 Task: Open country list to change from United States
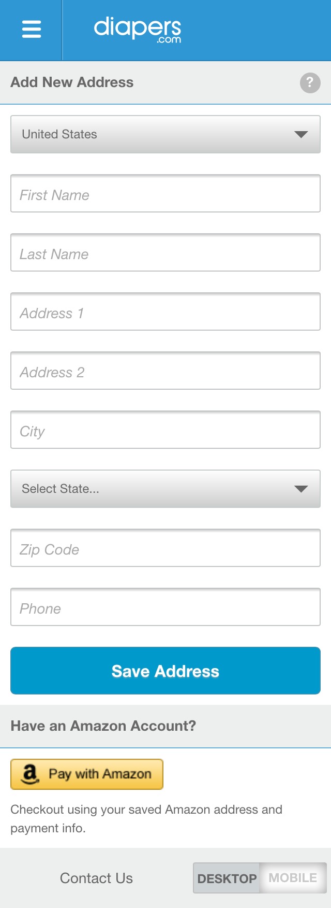click(x=165, y=134)
